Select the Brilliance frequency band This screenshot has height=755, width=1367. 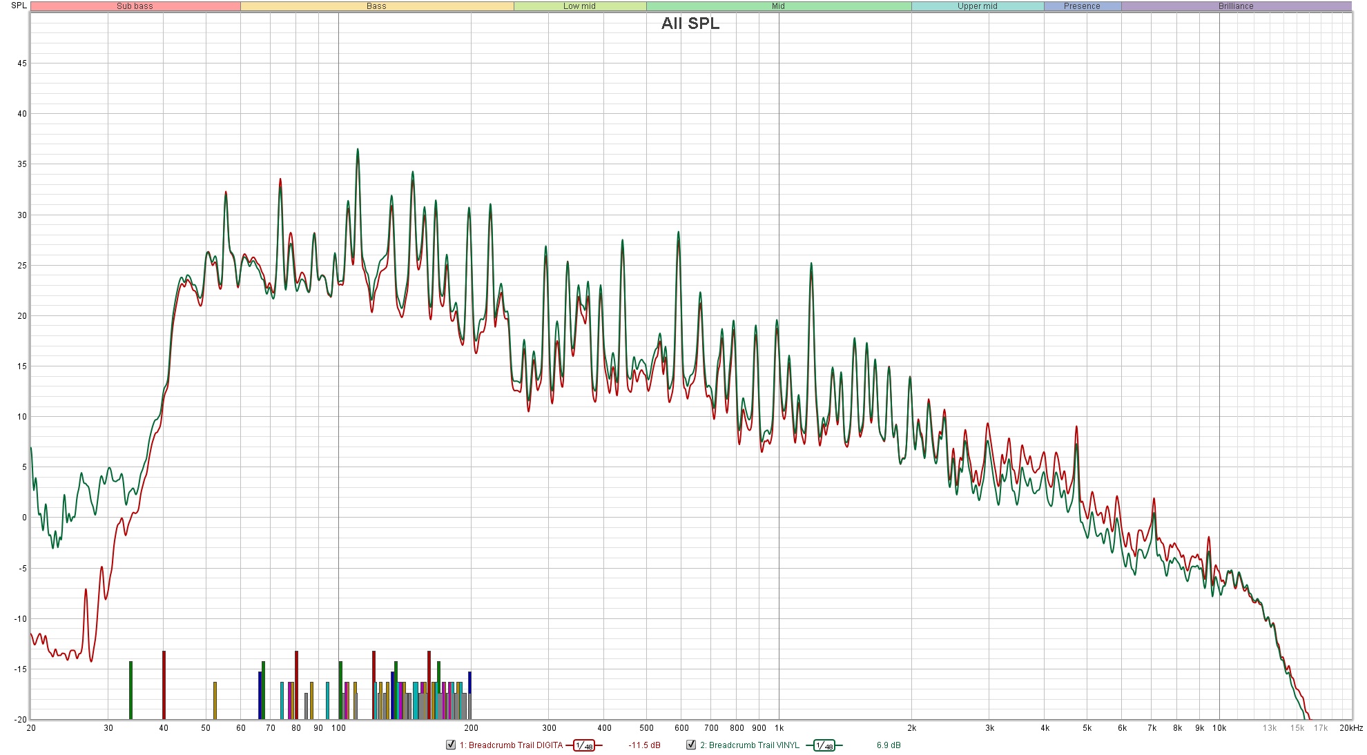pyautogui.click(x=1236, y=6)
